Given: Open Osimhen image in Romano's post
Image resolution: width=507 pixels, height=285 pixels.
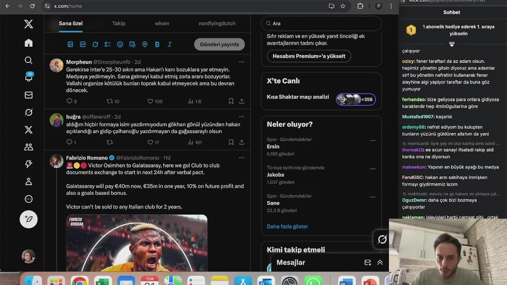Looking at the screenshot, I should point(137,243).
